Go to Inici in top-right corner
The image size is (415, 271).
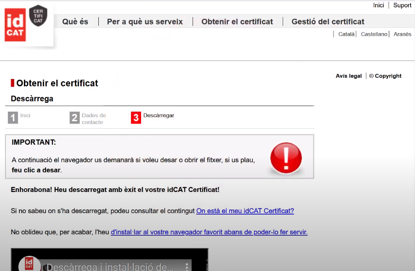tap(378, 6)
